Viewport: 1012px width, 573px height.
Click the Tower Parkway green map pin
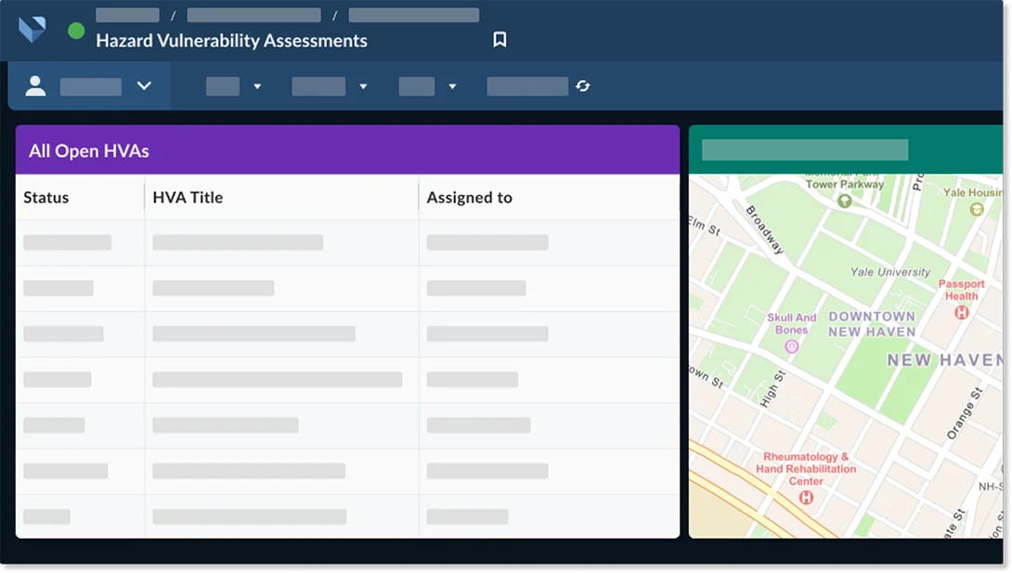point(844,202)
